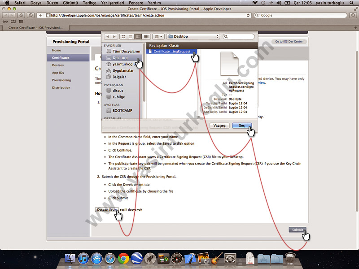The height and width of the screenshot is (269, 359).
Task: Open Spotlight search in menu bar
Action: [352, 3]
